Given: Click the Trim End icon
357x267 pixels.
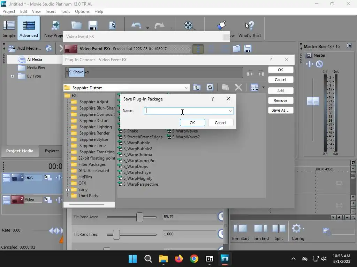Looking at the screenshot, I should 261,228.
